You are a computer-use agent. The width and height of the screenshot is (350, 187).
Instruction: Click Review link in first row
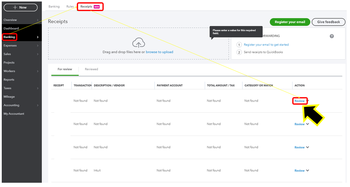300,101
